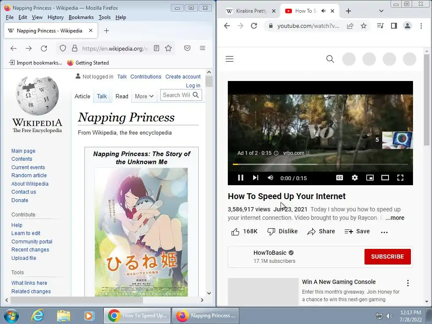Open options for Win A New Gaming Console
The width and height of the screenshot is (432, 324).
[408, 283]
